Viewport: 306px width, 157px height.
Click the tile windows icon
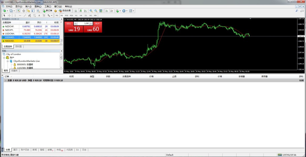click(x=101, y=11)
